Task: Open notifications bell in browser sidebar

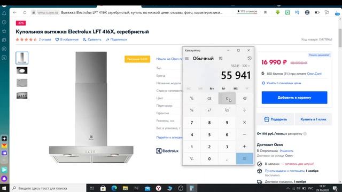Action: point(4,13)
